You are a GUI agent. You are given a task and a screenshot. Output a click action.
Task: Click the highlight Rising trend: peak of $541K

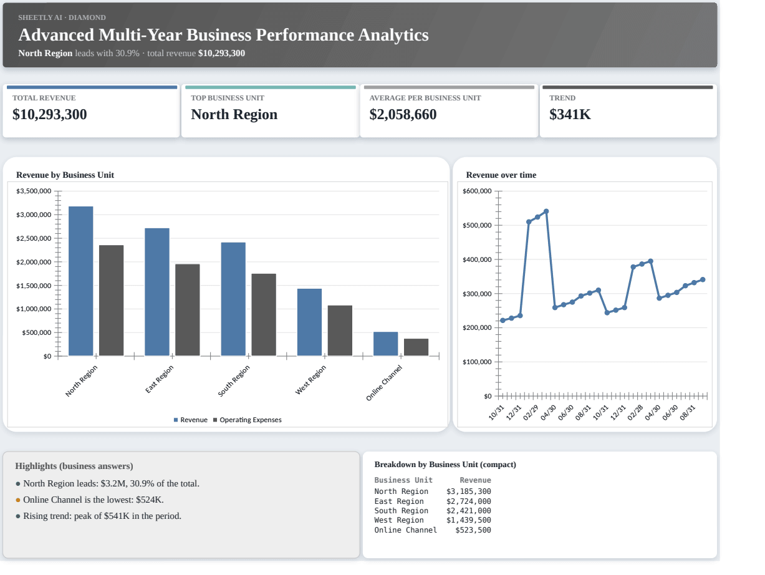[x=99, y=516]
